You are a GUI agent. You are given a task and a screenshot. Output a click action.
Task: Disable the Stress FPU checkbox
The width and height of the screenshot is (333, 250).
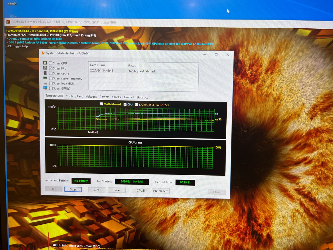(x=51, y=68)
